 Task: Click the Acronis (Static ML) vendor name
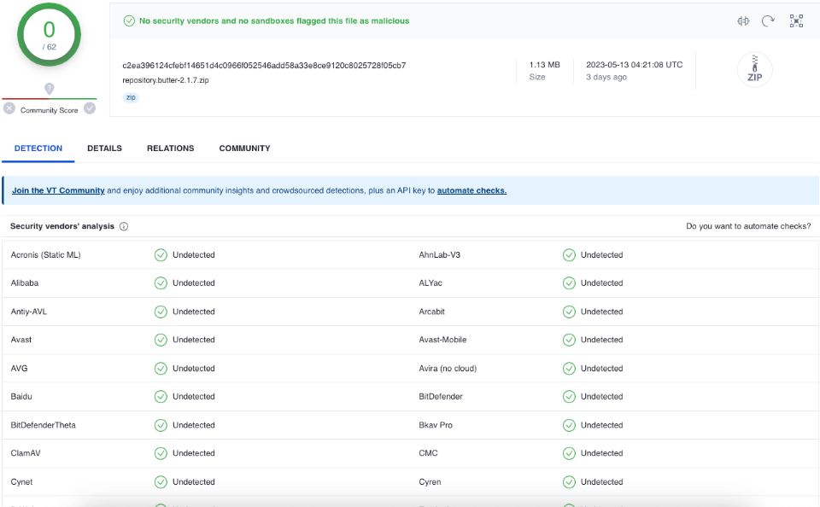(x=45, y=255)
